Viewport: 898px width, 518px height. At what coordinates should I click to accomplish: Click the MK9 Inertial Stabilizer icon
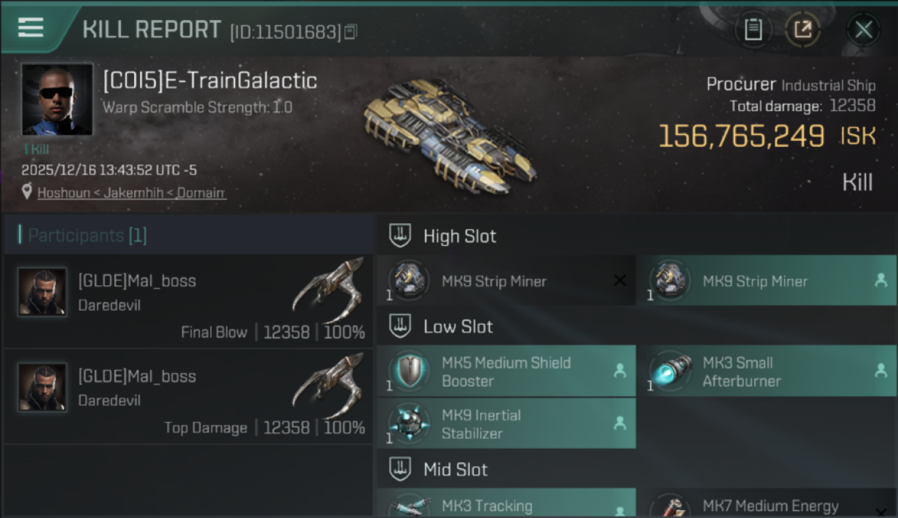409,423
